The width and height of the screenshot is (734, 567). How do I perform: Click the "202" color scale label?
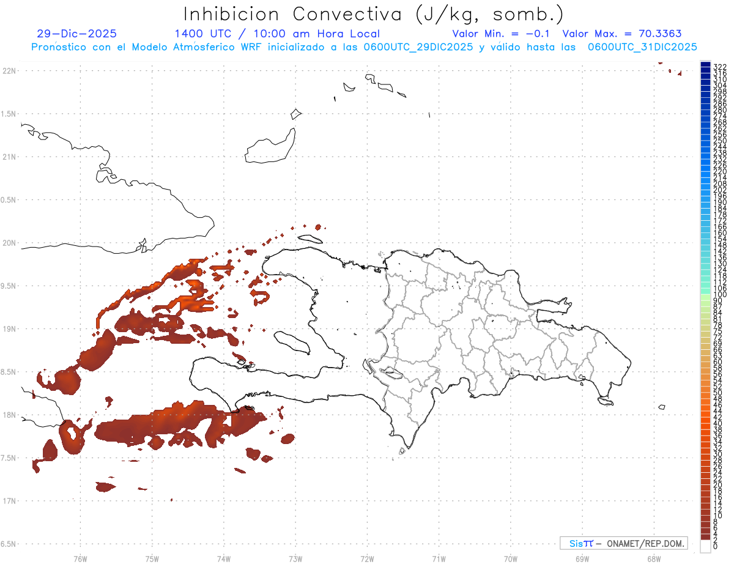tap(720, 190)
